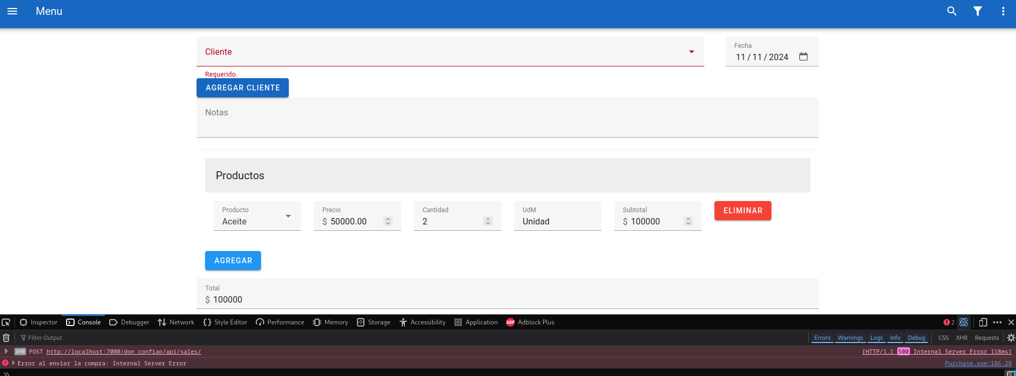Screen dimensions: 1016x376
Task: Expand the Cliente dropdown
Action: [x=691, y=52]
